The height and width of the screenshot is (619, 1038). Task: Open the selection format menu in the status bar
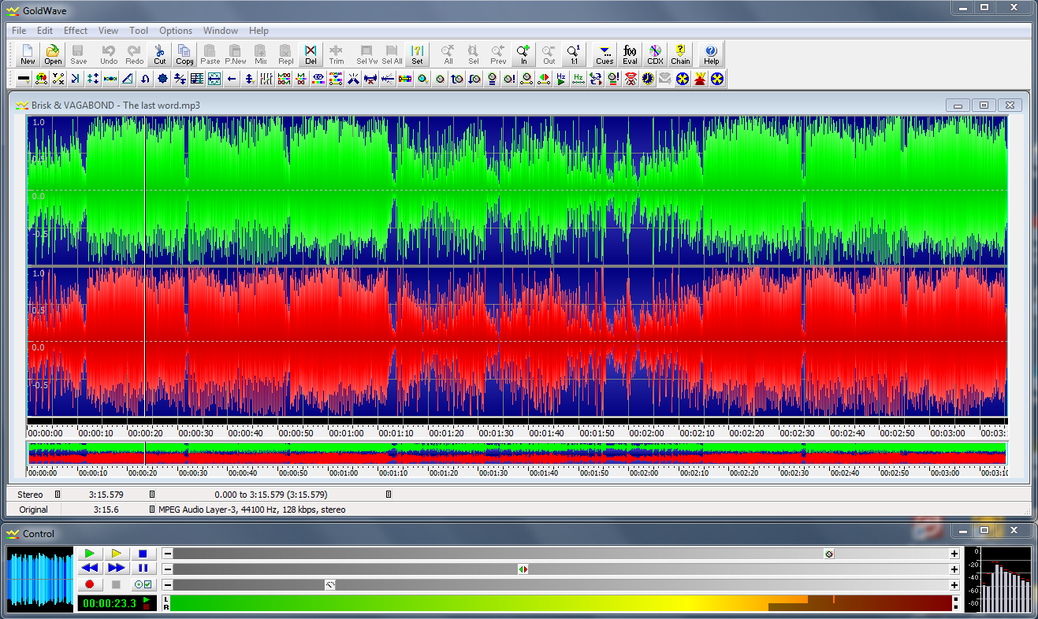click(389, 495)
